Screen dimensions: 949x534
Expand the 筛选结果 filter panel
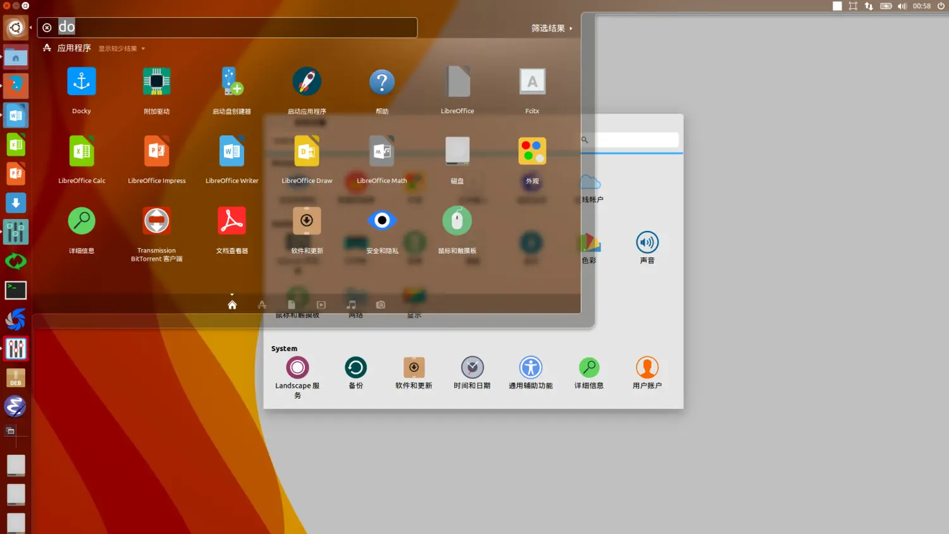(551, 28)
